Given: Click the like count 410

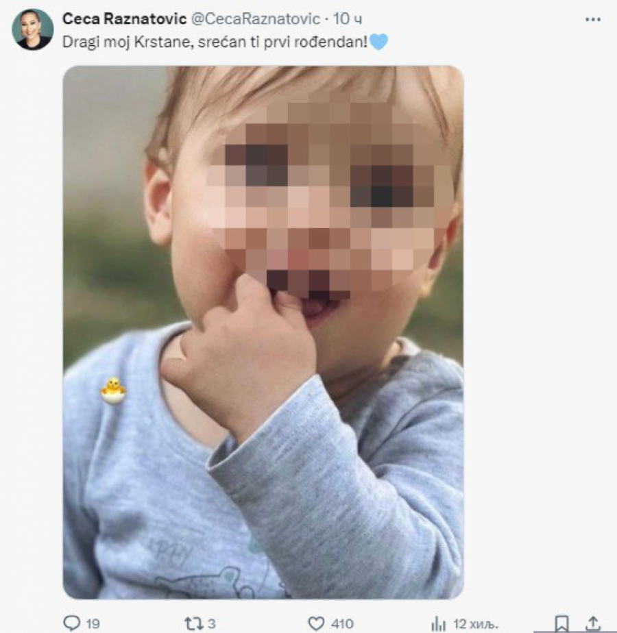Looking at the screenshot, I should (341, 623).
